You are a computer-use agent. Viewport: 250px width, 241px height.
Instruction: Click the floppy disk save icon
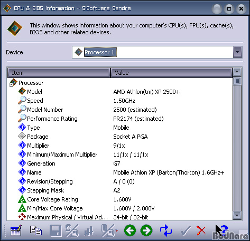(55, 230)
